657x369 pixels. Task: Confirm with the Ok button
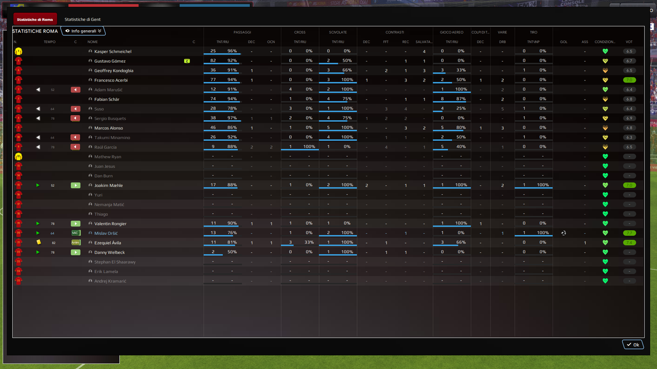tap(633, 344)
